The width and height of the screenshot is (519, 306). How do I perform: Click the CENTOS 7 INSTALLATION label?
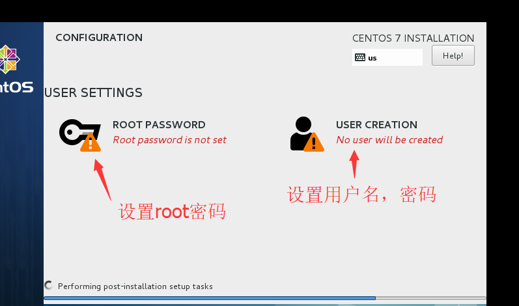tap(413, 38)
